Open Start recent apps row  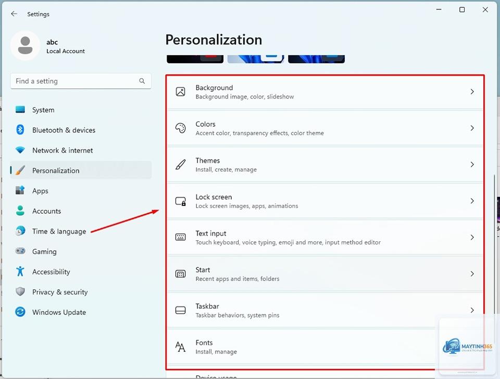pos(325,274)
